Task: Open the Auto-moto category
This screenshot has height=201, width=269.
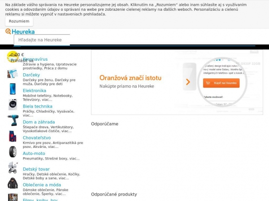Action: (34, 154)
